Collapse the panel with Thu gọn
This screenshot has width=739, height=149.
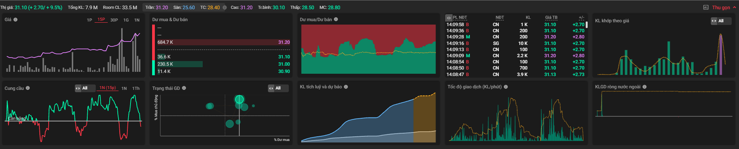pos(724,7)
